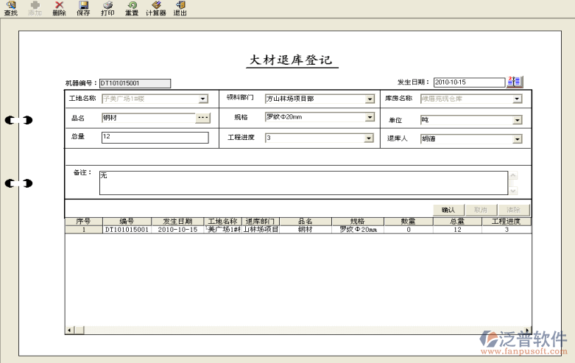Click inside the 备注 remarks text area
This screenshot has height=363, width=575.
[x=303, y=183]
